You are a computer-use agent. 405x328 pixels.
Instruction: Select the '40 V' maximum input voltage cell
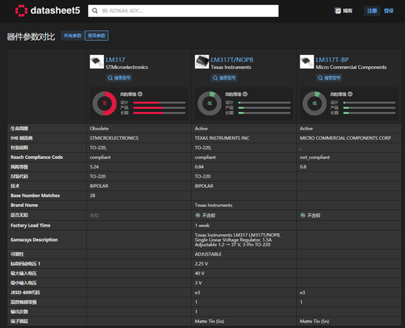243,273
